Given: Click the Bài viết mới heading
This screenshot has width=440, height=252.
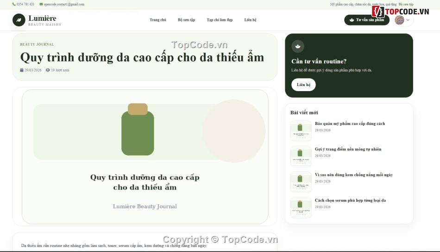Looking at the screenshot, I should click(x=304, y=112).
